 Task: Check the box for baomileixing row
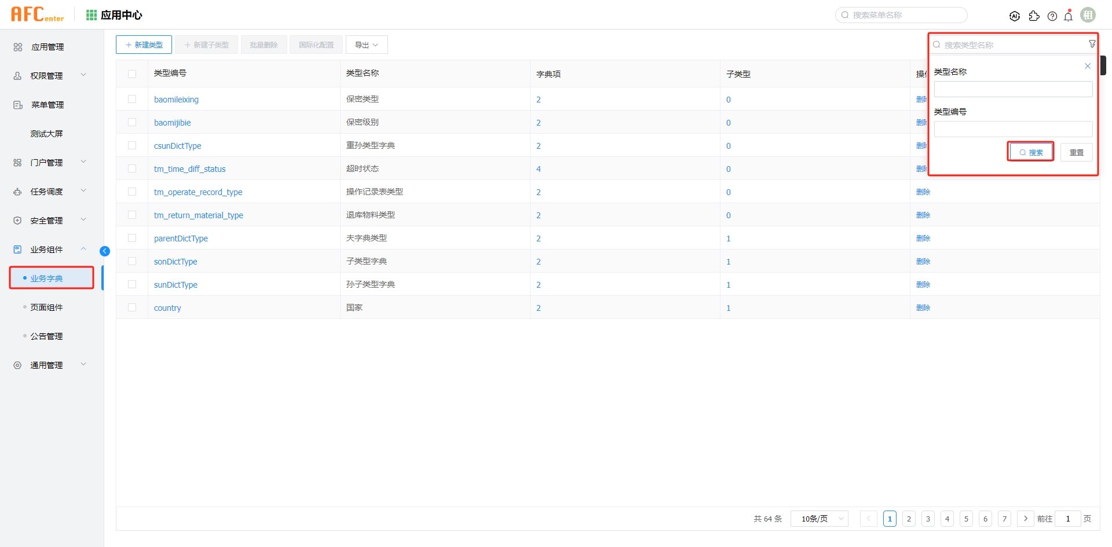tap(132, 99)
